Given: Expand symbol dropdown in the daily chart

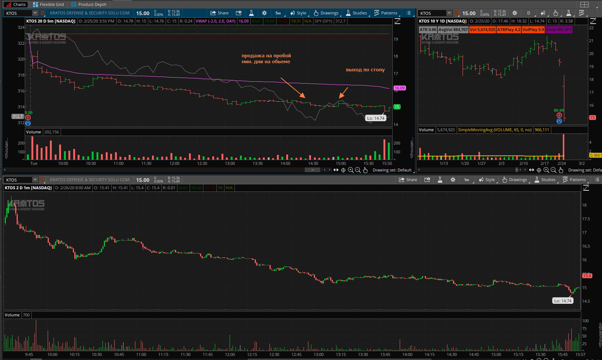Looking at the screenshot, I should tap(449, 13).
